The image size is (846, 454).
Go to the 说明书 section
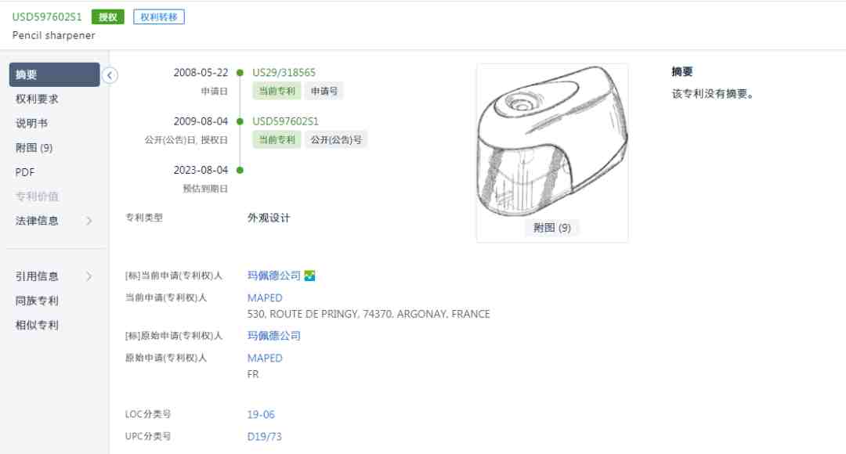coord(31,124)
